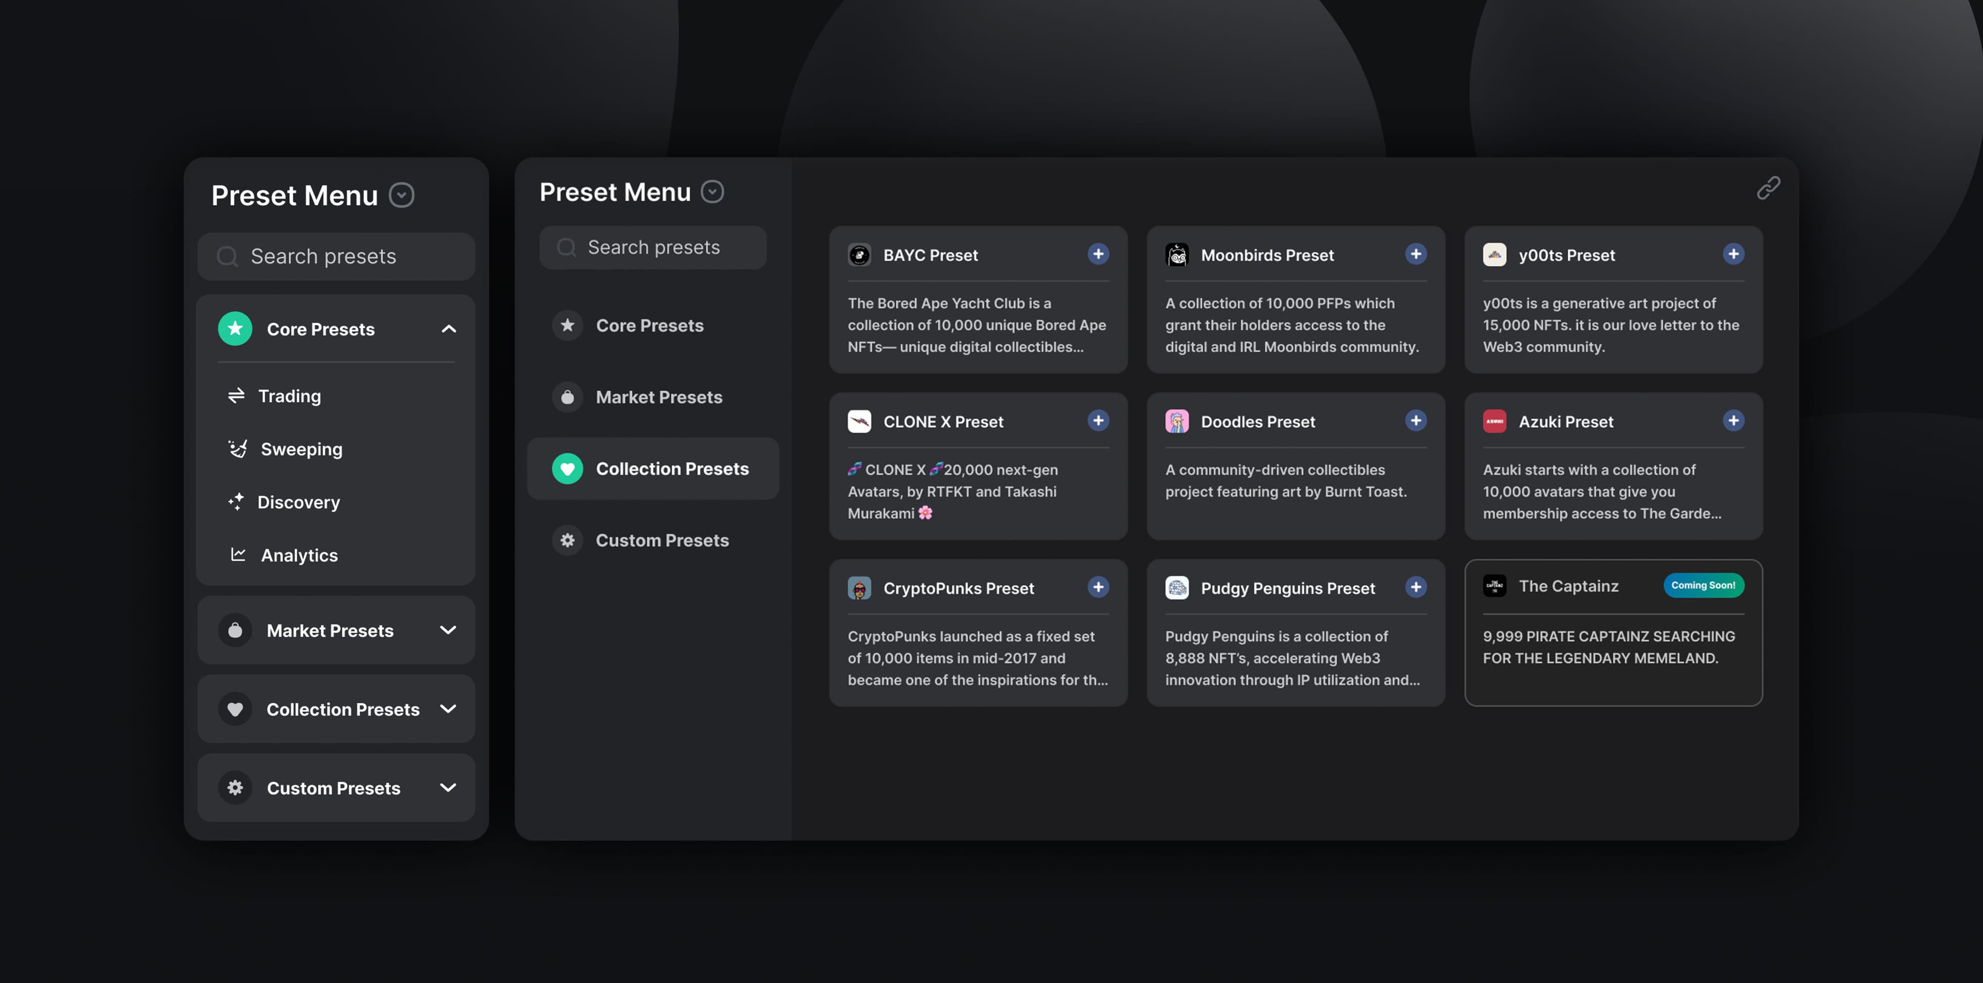This screenshot has width=1983, height=983.
Task: Click the Moonbirds collection avatar icon
Action: coord(1177,254)
